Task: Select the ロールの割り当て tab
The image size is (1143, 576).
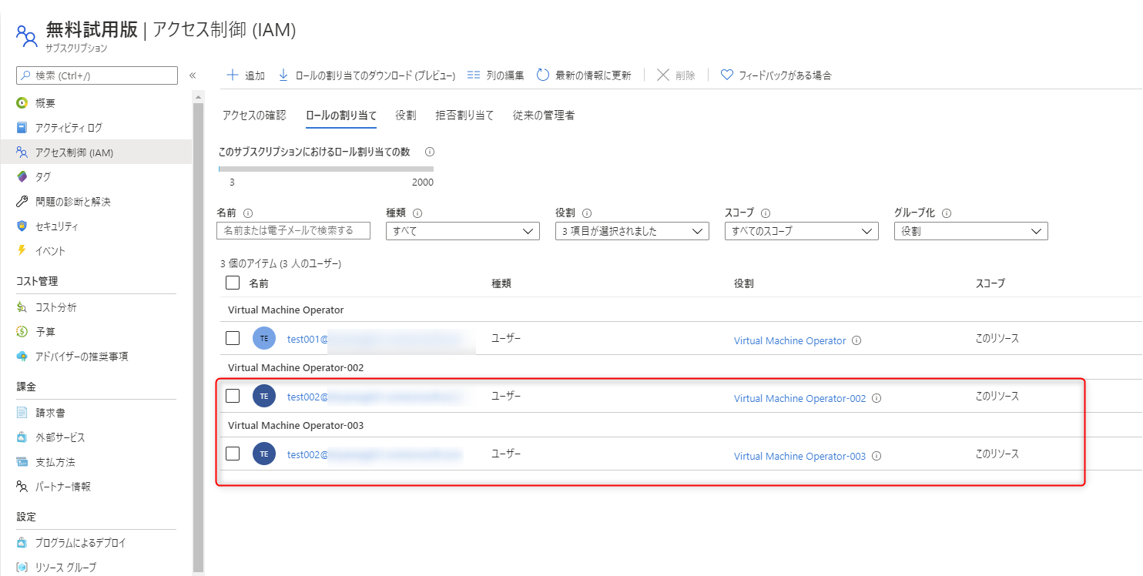Action: tap(341, 116)
